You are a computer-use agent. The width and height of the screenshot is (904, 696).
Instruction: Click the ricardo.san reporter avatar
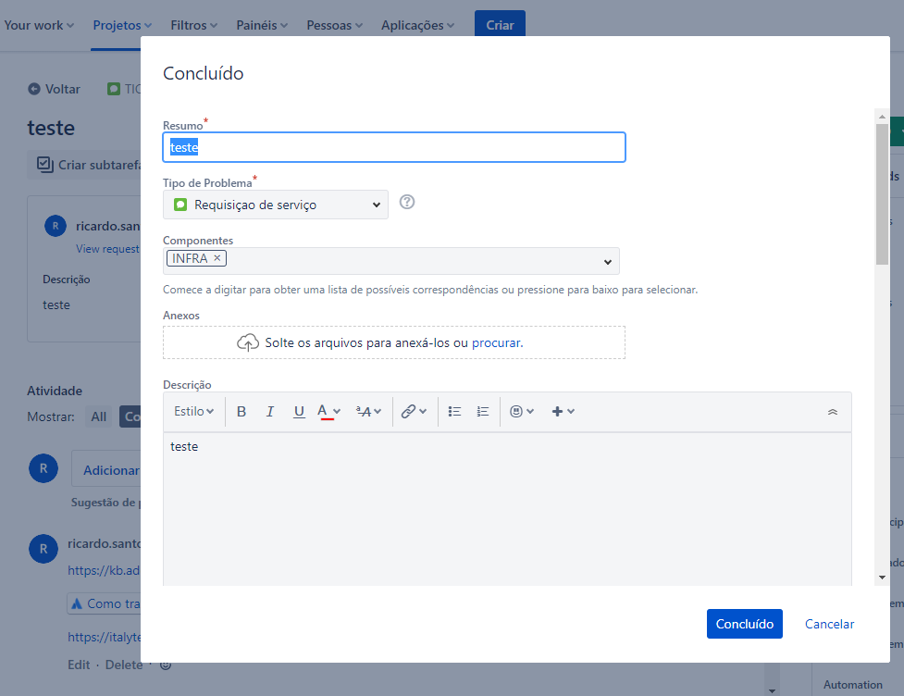pyautogui.click(x=56, y=226)
